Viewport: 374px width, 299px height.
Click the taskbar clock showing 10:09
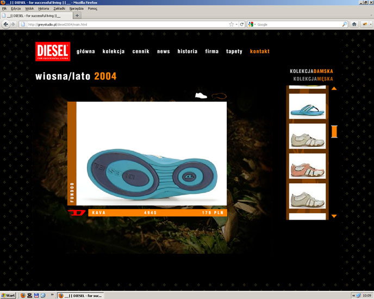[x=367, y=295]
